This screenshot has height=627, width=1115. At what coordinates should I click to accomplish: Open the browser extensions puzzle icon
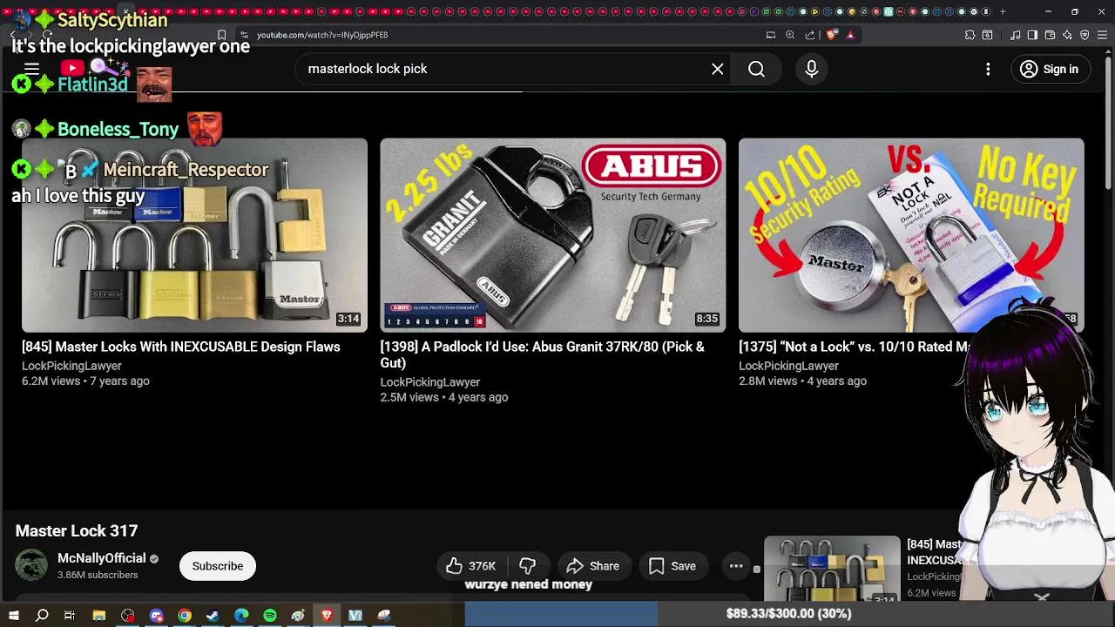[970, 35]
